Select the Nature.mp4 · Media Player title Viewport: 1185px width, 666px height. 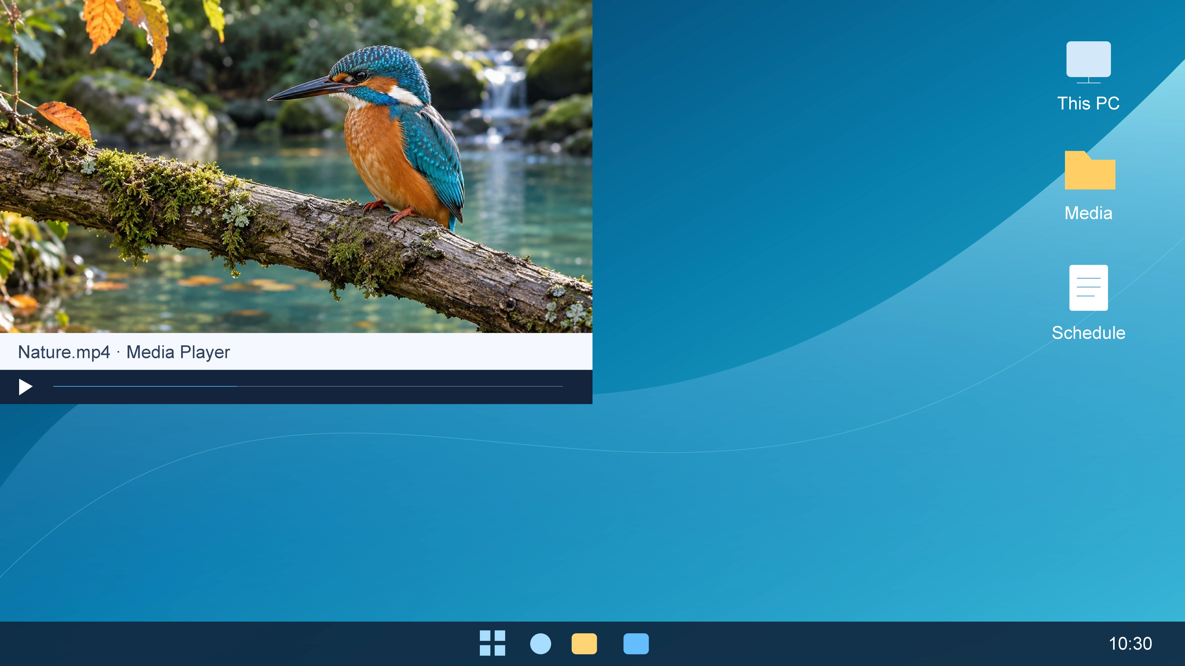(x=124, y=352)
